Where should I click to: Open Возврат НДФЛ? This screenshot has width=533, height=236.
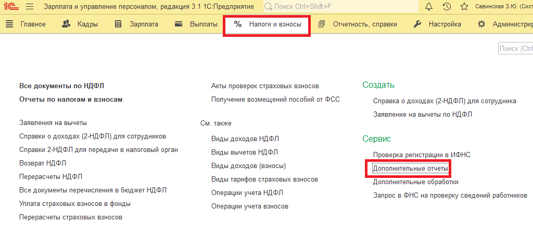pyautogui.click(x=43, y=163)
